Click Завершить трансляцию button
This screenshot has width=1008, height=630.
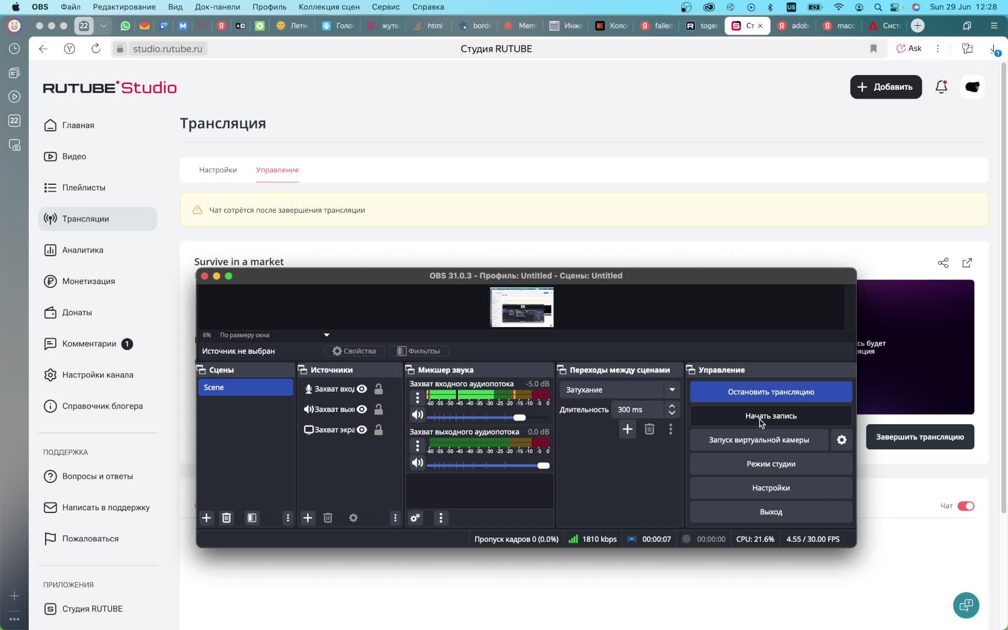tap(920, 437)
